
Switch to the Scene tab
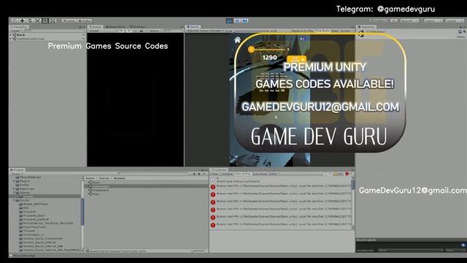point(96,27)
